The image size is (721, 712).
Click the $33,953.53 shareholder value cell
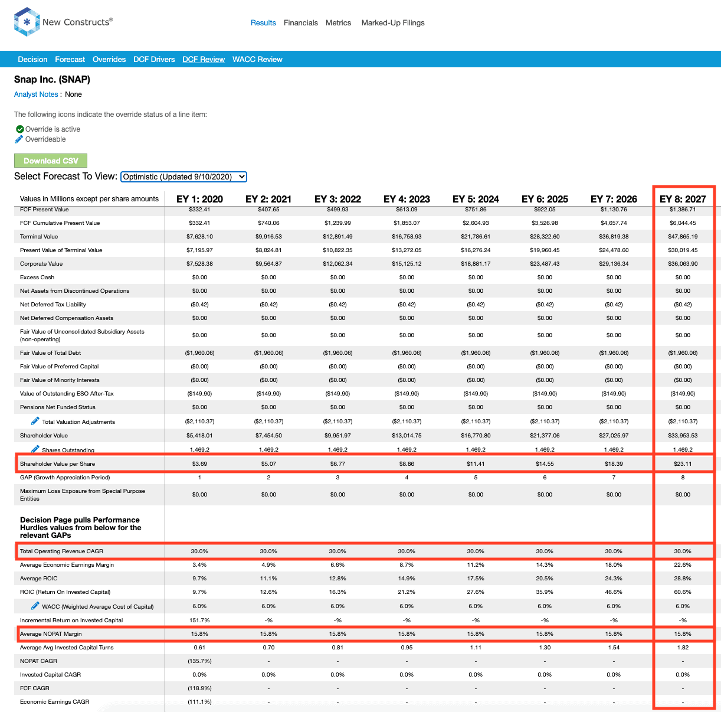[x=683, y=436]
